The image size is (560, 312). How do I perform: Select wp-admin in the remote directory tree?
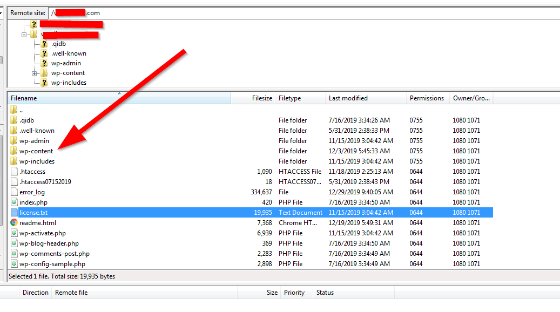63,63
